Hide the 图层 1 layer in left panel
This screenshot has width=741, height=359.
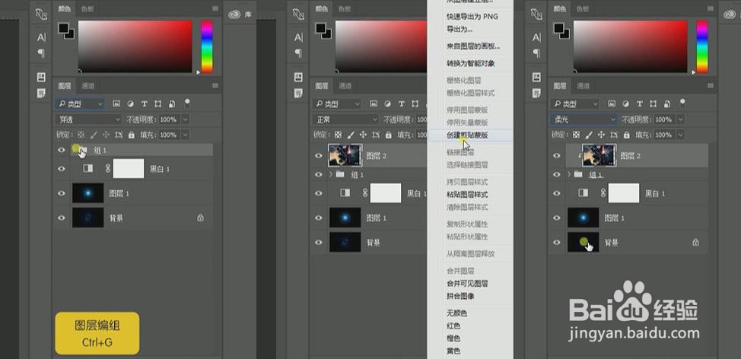[x=61, y=193]
